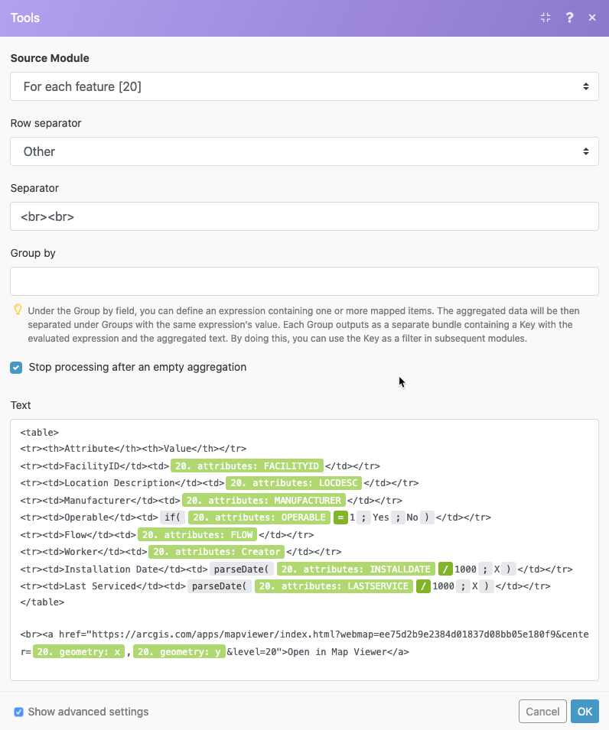Click the green equals operator pill

click(x=341, y=517)
